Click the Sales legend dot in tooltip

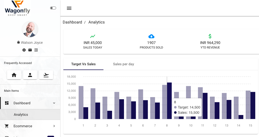click(x=175, y=112)
